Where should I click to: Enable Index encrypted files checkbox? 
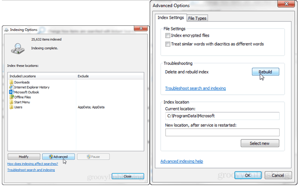(168, 35)
